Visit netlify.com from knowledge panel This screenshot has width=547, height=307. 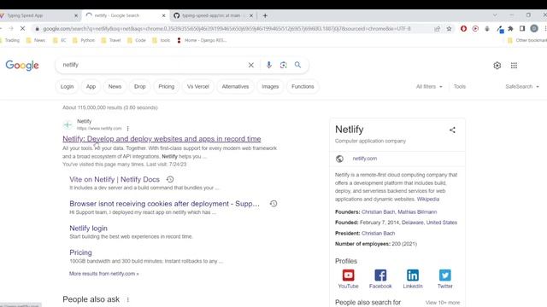click(x=365, y=159)
